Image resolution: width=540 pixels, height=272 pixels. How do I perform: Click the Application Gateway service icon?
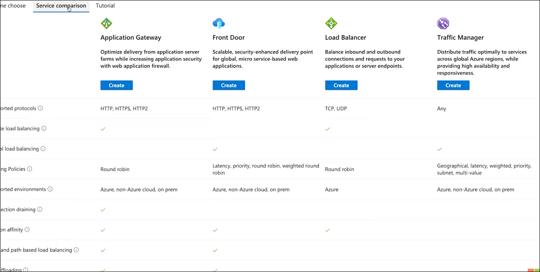(107, 23)
